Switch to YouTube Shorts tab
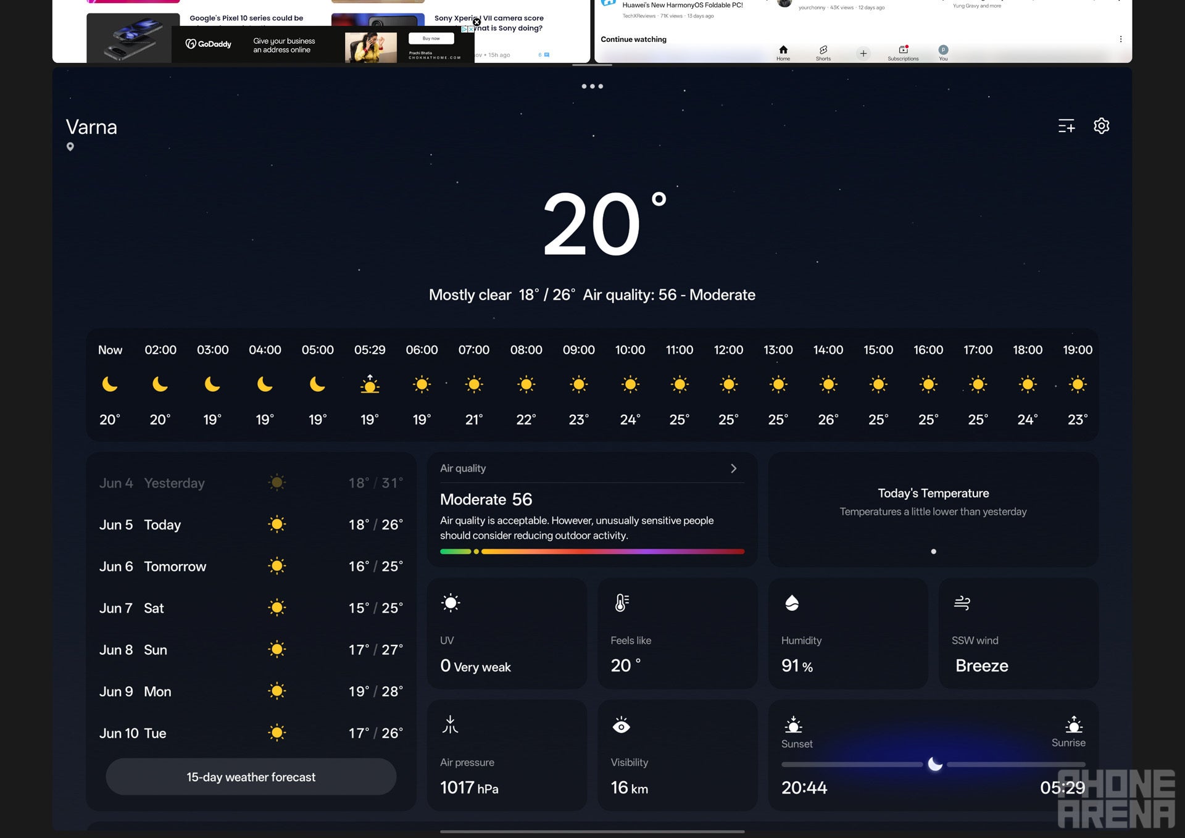1185x838 pixels. pyautogui.click(x=823, y=52)
